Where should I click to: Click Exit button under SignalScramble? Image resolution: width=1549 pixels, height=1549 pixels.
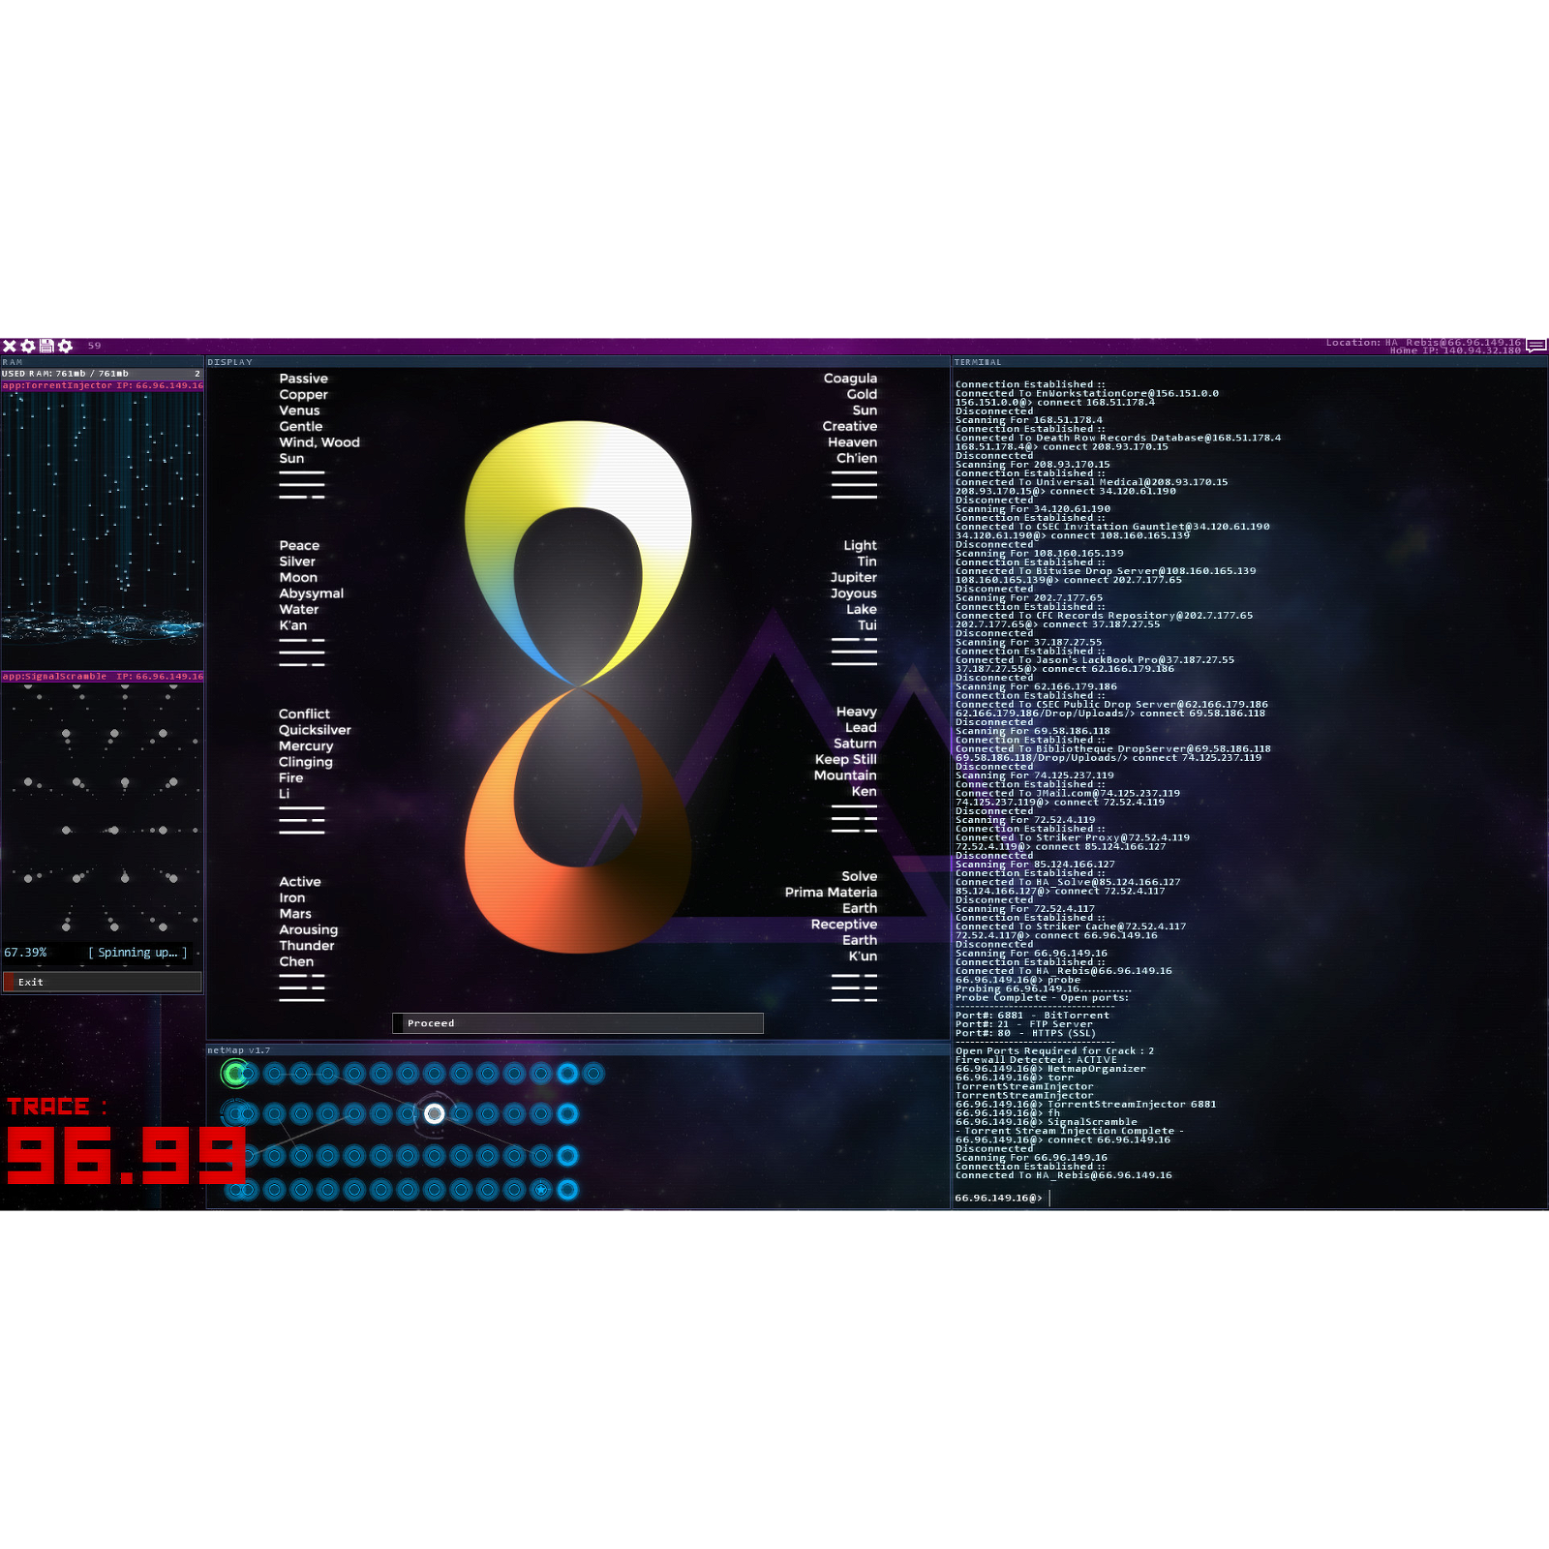click(x=102, y=982)
